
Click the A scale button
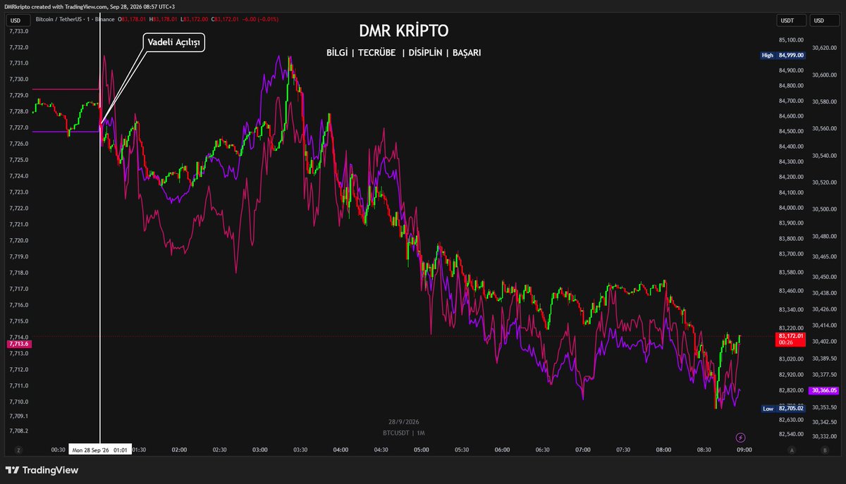pyautogui.click(x=792, y=449)
